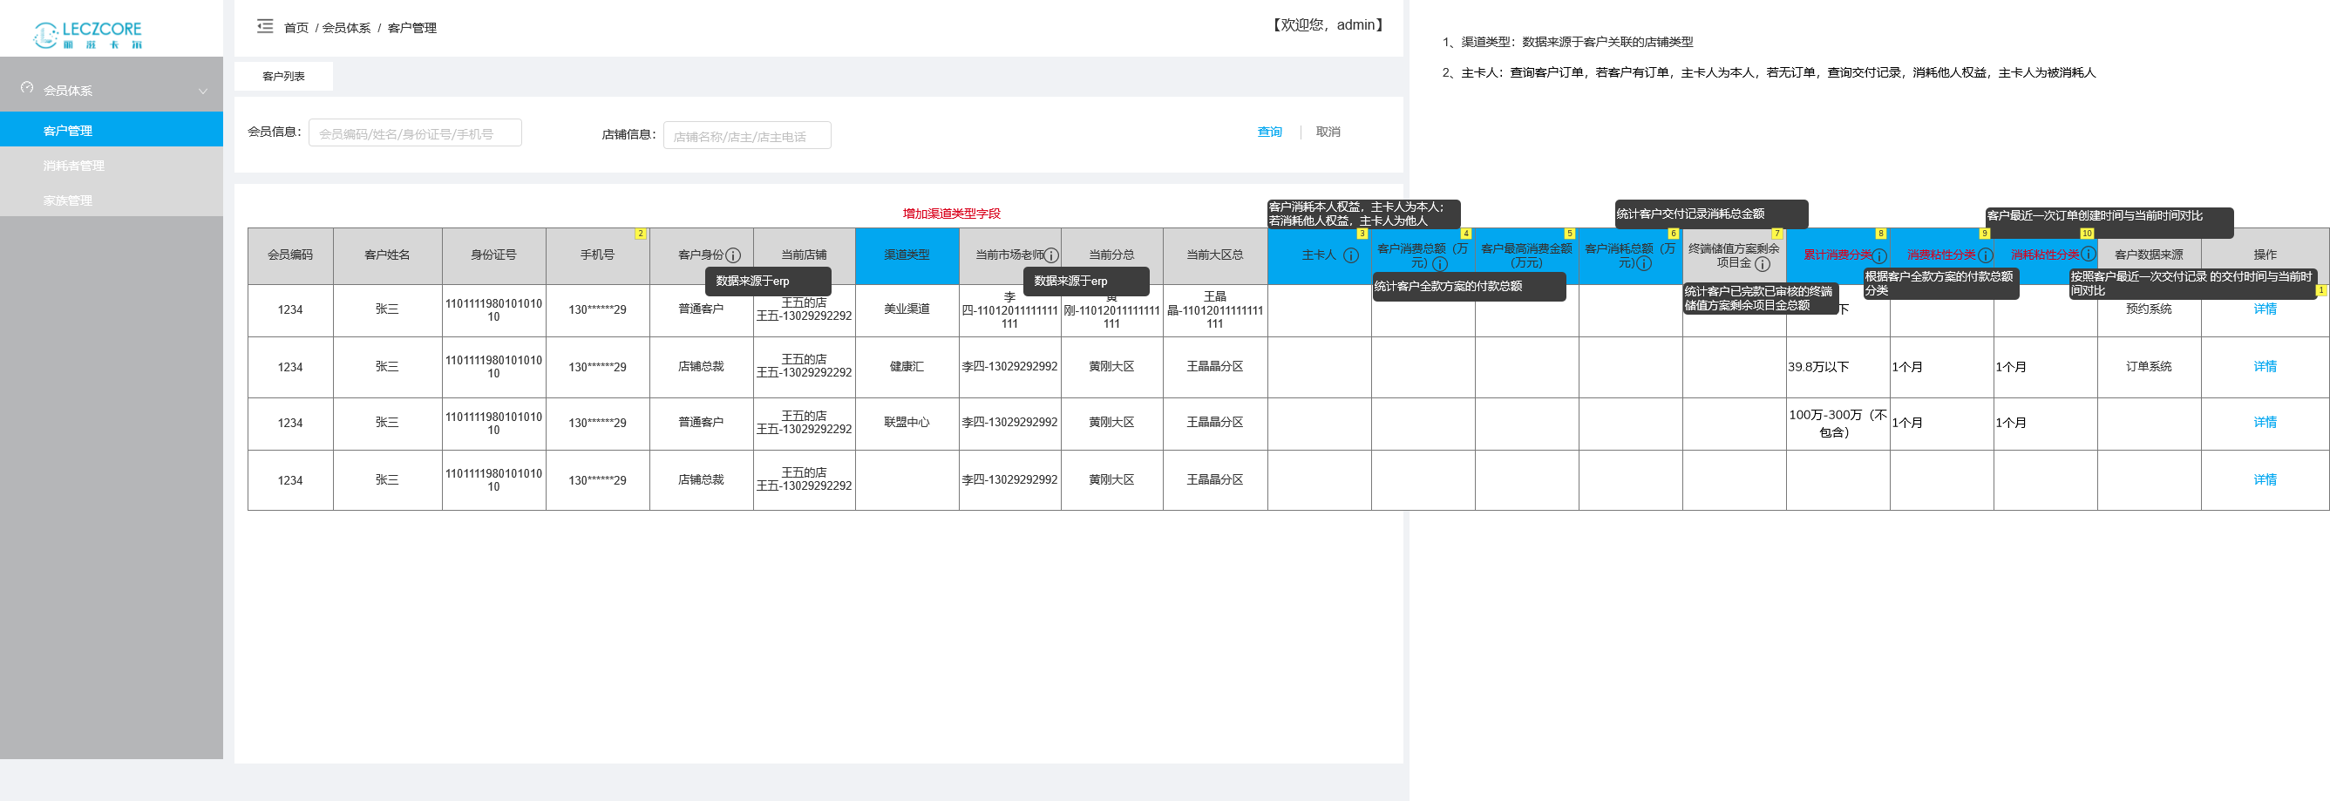Open 详情 for the 美业渠道 row
Image resolution: width=2330 pixels, height=801 pixels.
point(2264,309)
